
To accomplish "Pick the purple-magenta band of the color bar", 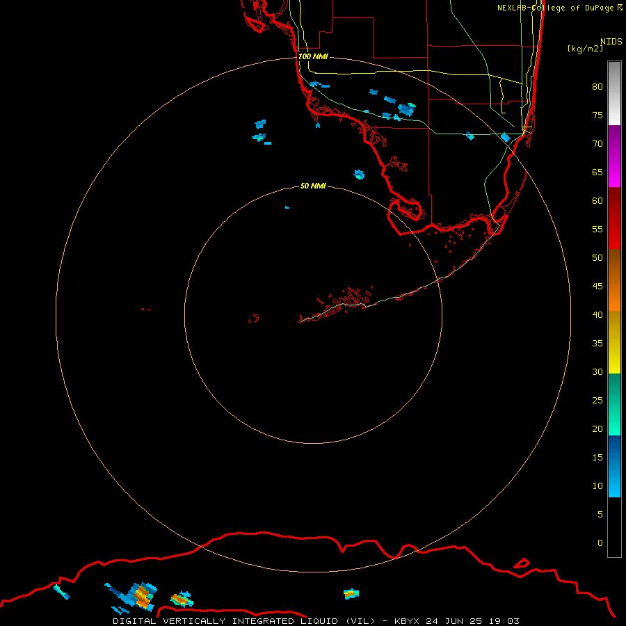I will pos(614,156).
